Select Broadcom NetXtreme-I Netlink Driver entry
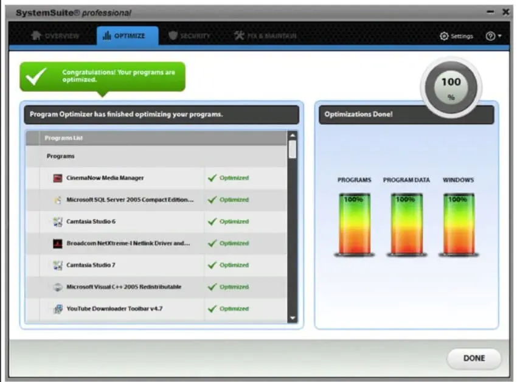The image size is (517, 382). tap(156, 243)
